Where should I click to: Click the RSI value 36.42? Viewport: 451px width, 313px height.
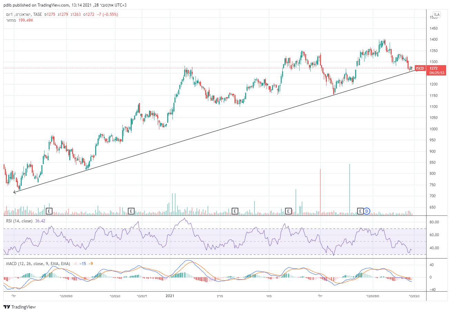click(40, 221)
